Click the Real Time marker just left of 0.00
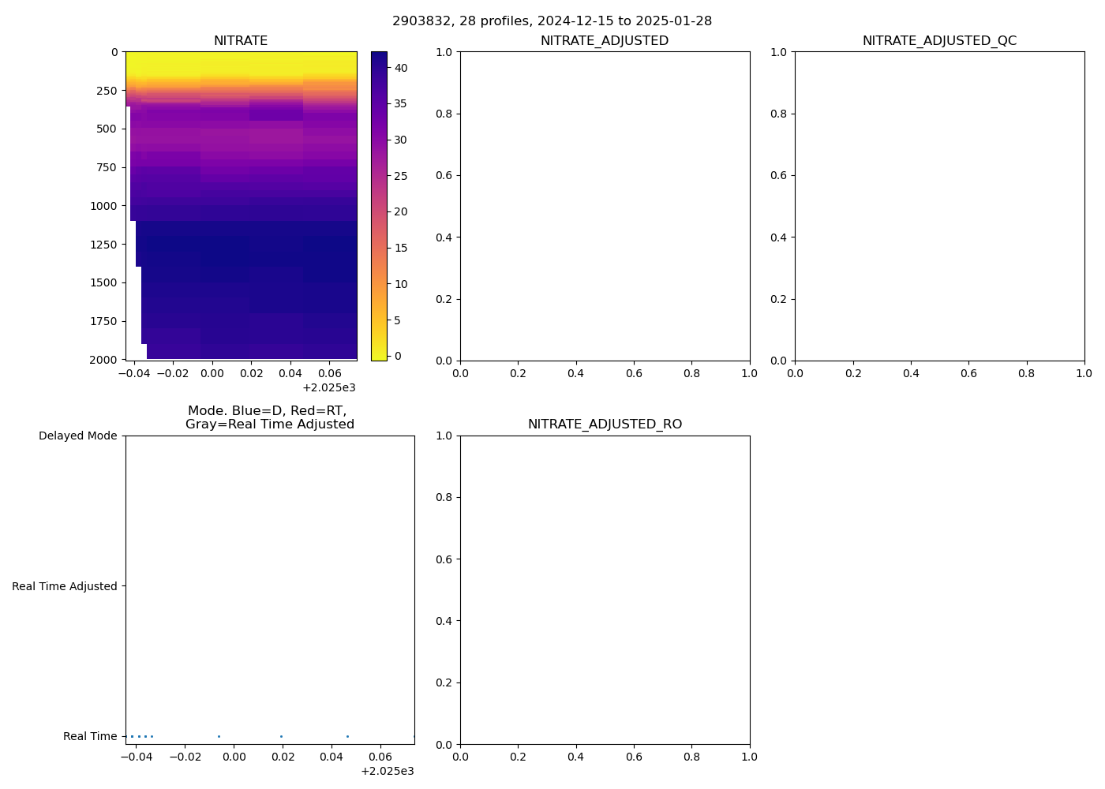 coord(219,736)
